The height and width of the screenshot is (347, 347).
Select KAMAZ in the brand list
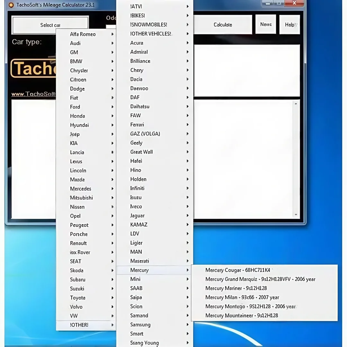point(155,225)
